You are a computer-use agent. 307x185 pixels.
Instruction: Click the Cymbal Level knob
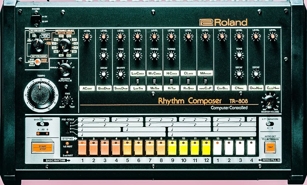click(x=239, y=37)
